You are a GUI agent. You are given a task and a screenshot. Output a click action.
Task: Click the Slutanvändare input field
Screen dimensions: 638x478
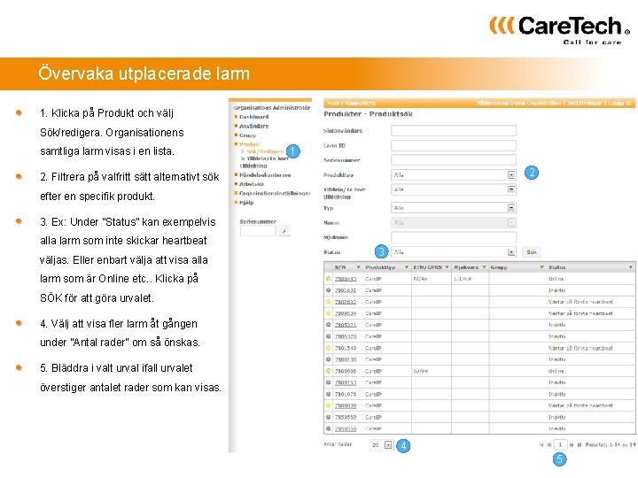coord(454,130)
